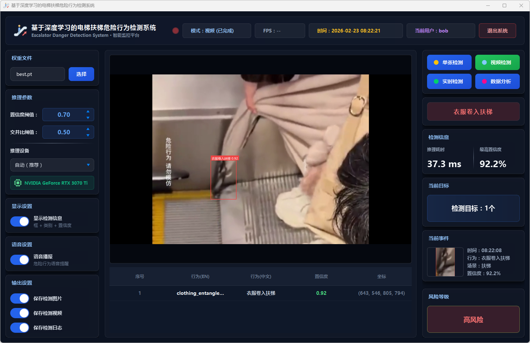The height and width of the screenshot is (343, 530).
Task: Click the pink dot on 数据分析 button
Action: pyautogui.click(x=484, y=81)
